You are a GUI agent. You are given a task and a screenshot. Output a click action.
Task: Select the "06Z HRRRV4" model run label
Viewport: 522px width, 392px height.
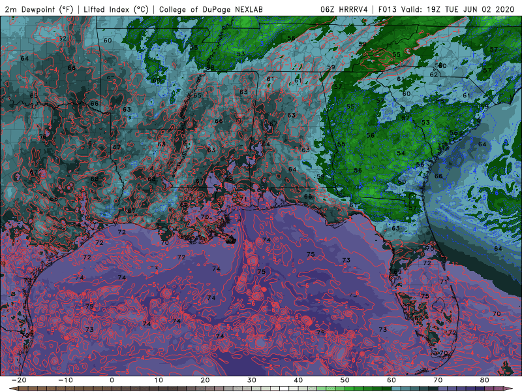pos(344,9)
